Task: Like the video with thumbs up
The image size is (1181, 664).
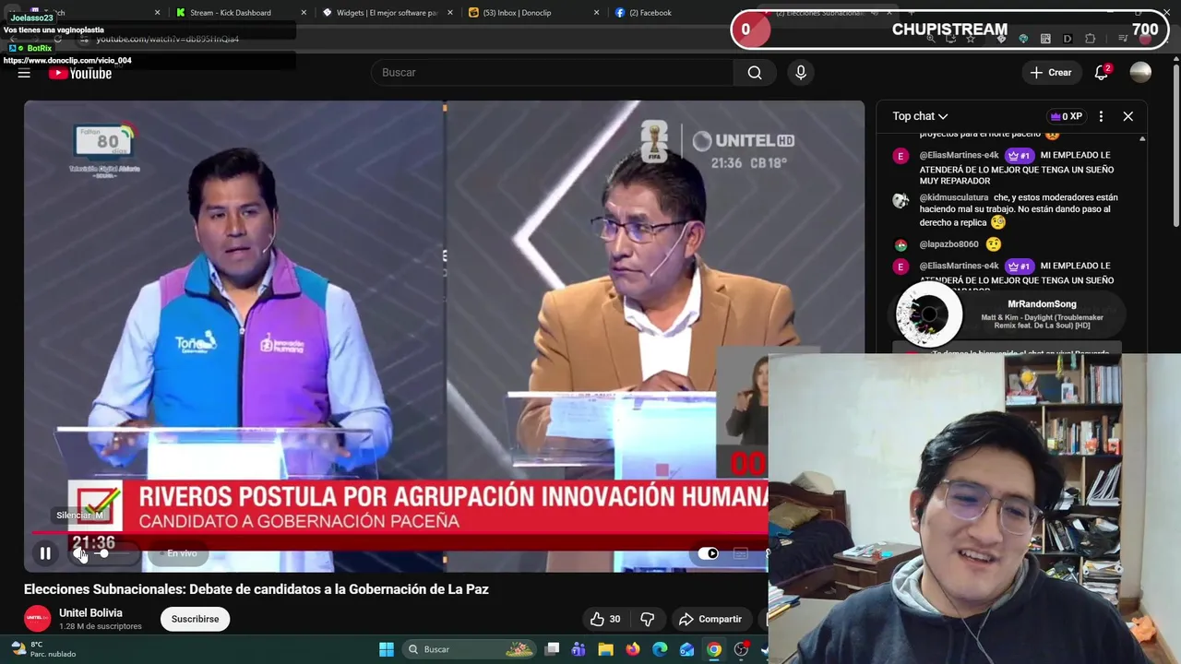Action: coord(605,619)
